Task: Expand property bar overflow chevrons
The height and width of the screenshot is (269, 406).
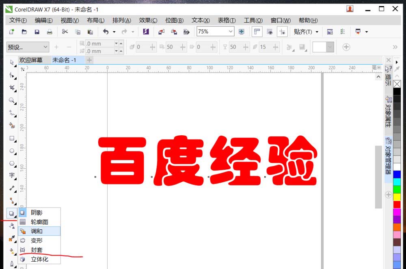Action: (x=395, y=47)
